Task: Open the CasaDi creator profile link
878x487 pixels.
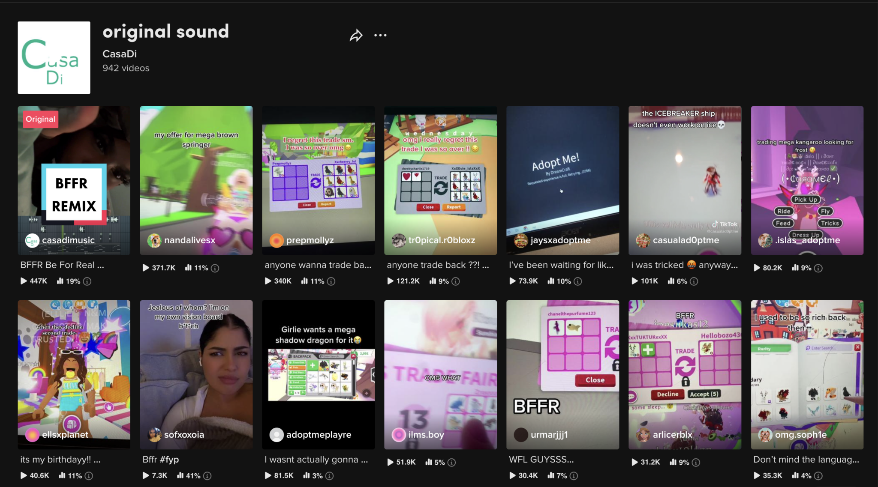Action: pos(119,54)
